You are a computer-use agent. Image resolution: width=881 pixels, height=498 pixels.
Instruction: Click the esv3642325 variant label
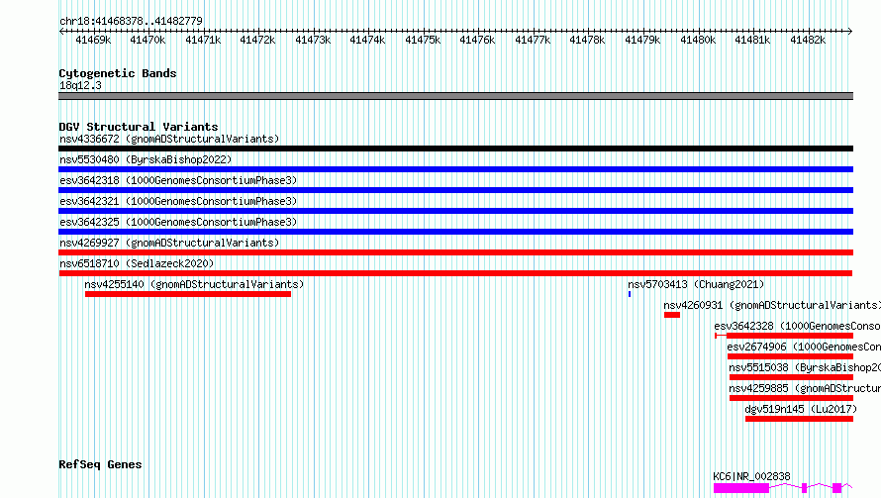pyautogui.click(x=178, y=222)
